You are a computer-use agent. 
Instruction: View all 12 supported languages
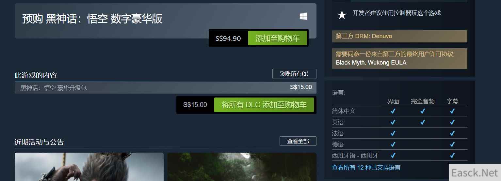pos(366,168)
